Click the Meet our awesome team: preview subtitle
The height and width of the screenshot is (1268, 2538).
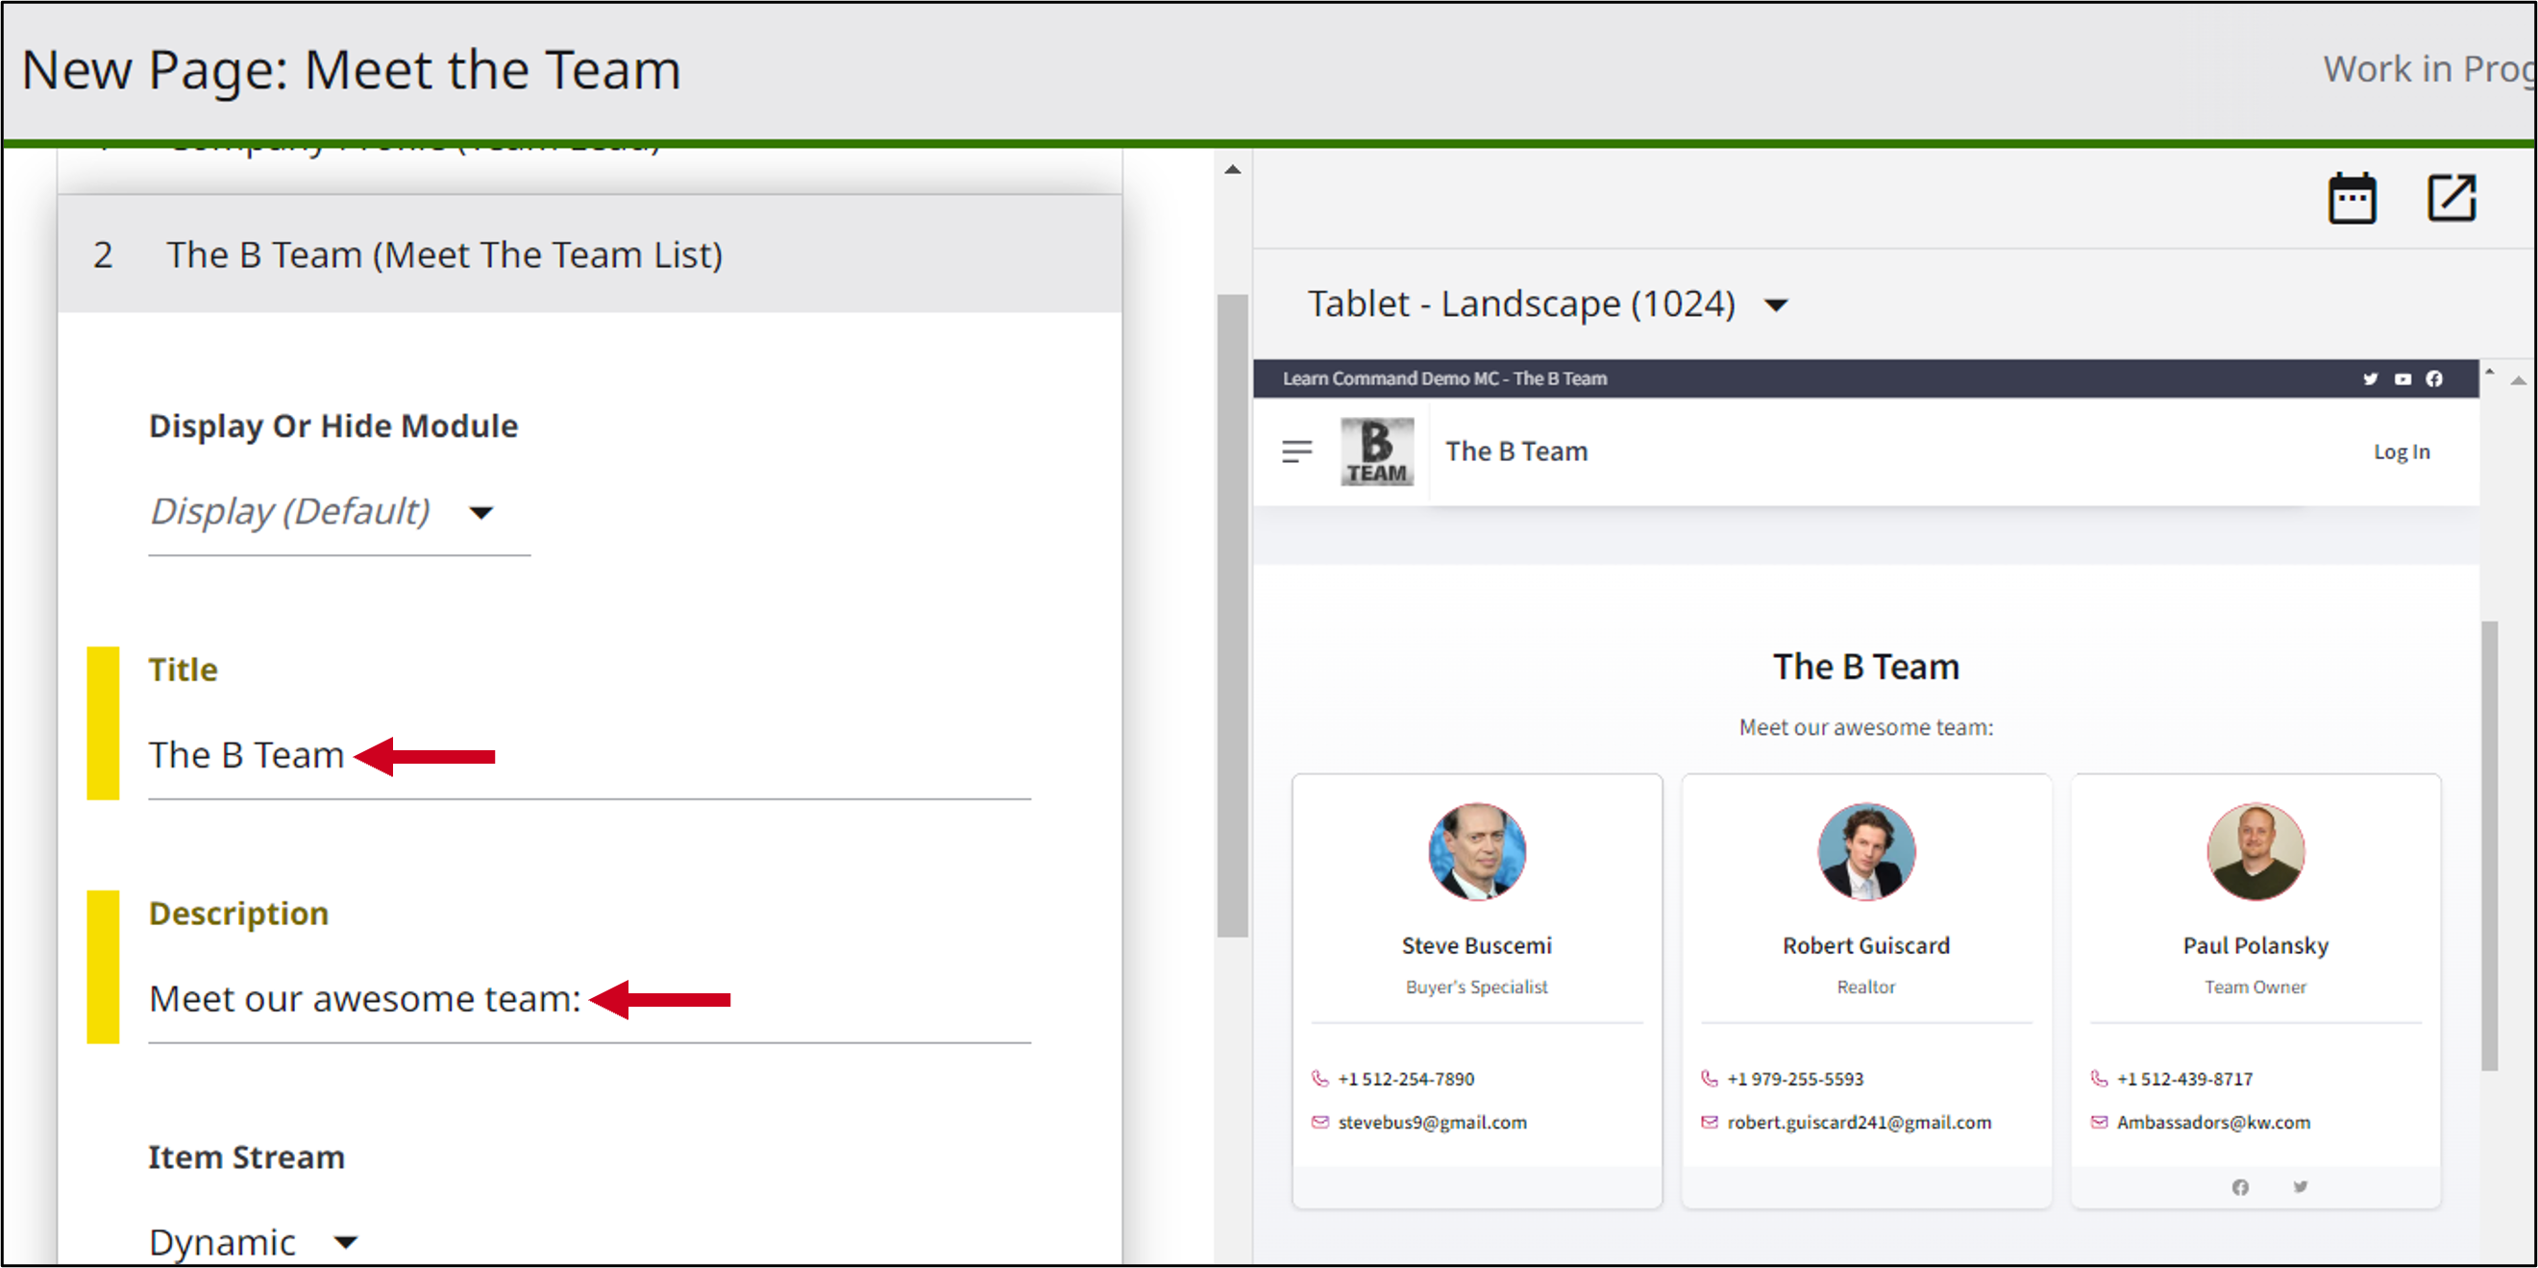click(x=1865, y=727)
